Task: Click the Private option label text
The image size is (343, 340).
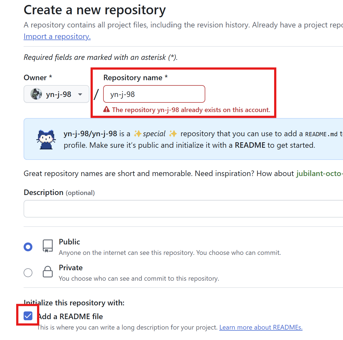Action: pyautogui.click(x=71, y=268)
